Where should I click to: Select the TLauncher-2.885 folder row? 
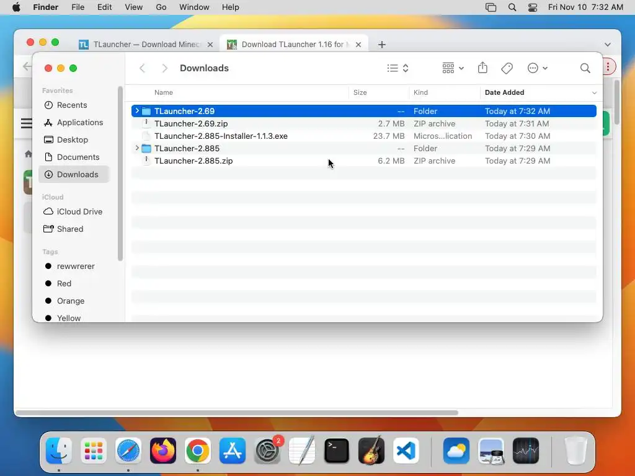pyautogui.click(x=363, y=148)
